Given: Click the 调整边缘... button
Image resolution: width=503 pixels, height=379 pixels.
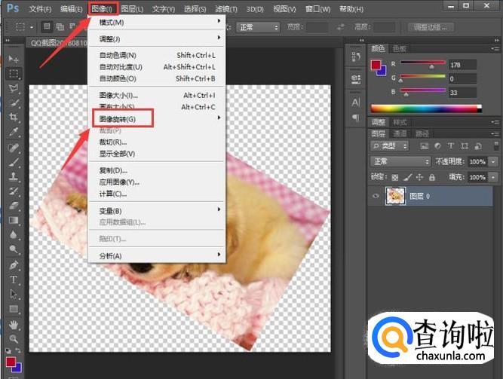Looking at the screenshot, I should (430, 27).
